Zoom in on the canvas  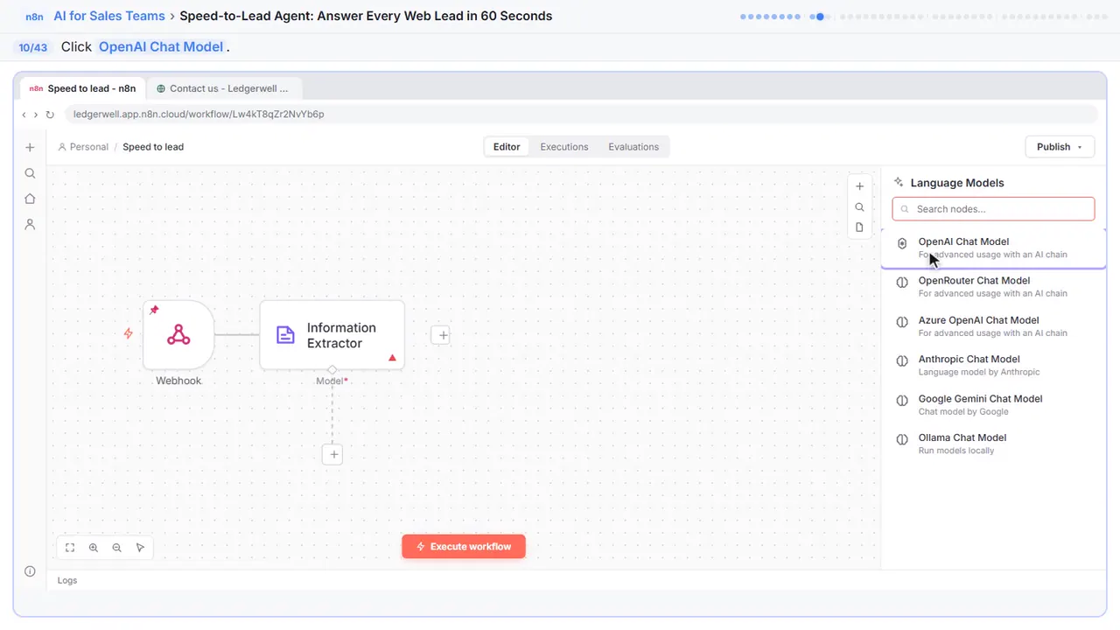[94, 548]
